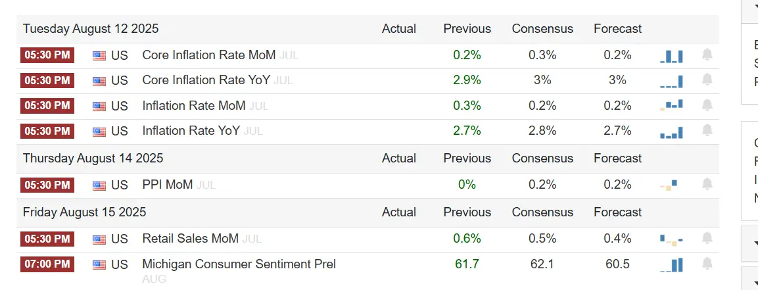Toggle the alert bell for Core Inflation Rate MoM
758x290 pixels.
pos(707,55)
